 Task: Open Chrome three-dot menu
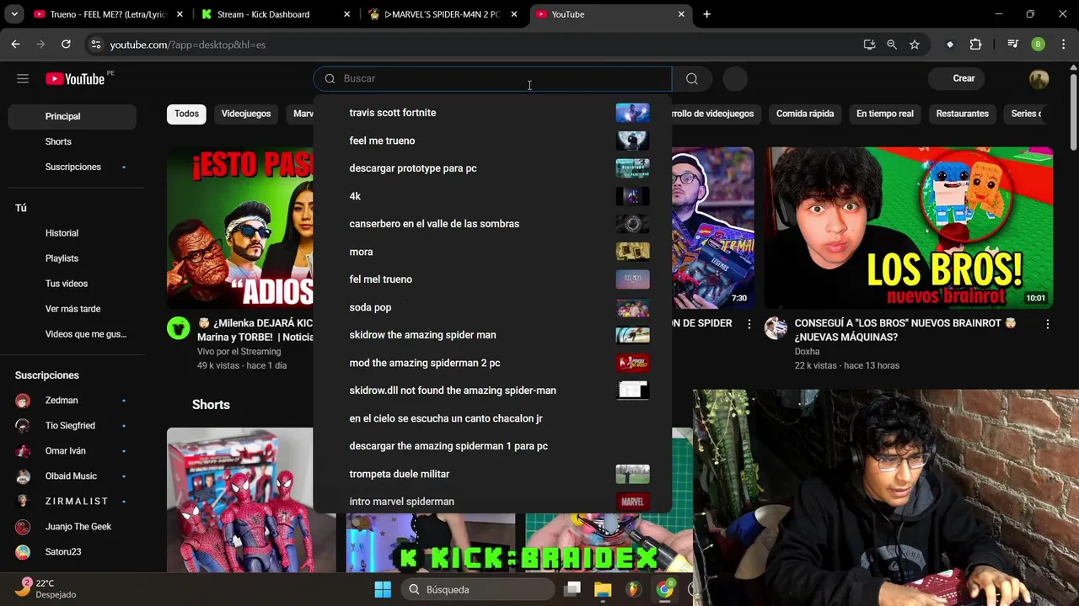click(1062, 44)
